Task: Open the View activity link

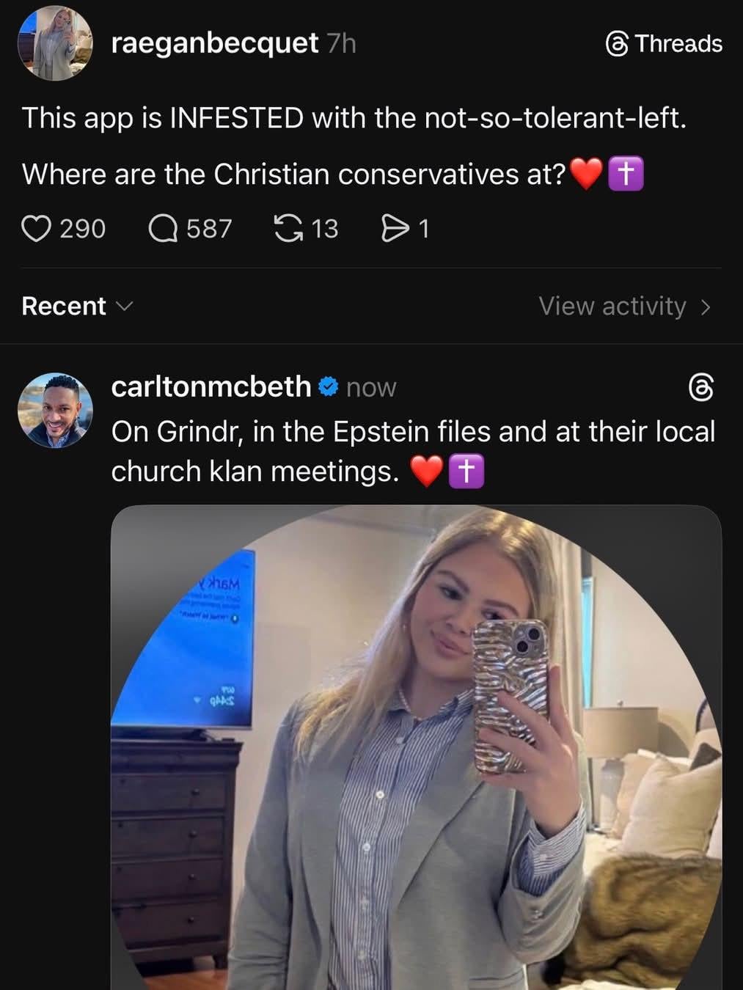Action: click(x=612, y=306)
